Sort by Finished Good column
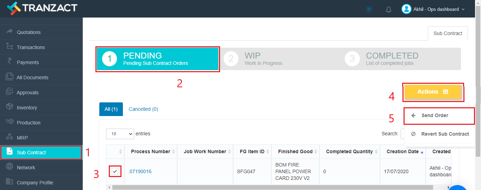The image size is (481, 190). [x=295, y=151]
